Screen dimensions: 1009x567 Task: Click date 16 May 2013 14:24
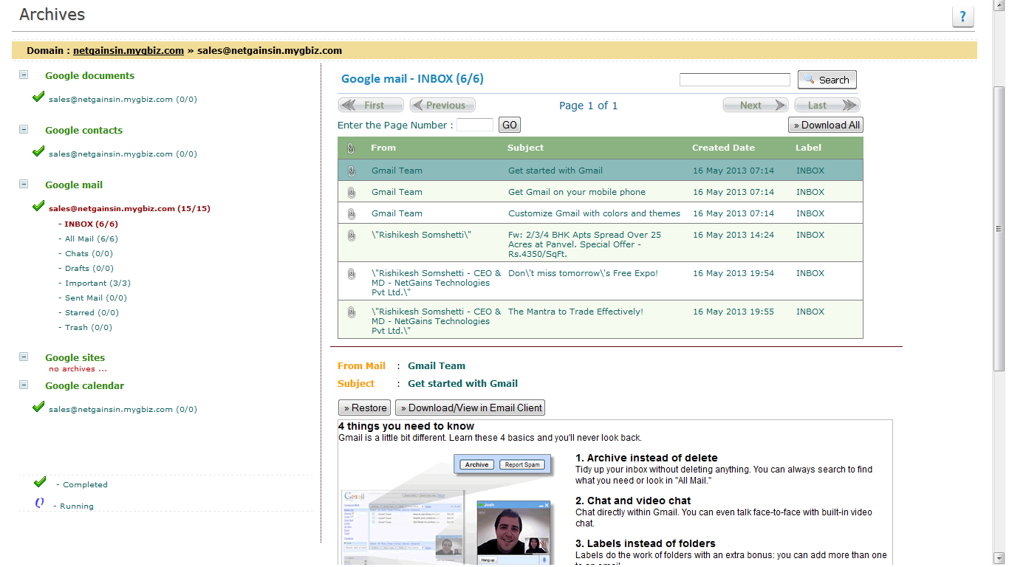[733, 235]
